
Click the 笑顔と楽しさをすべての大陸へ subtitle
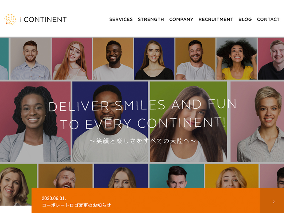(143, 141)
